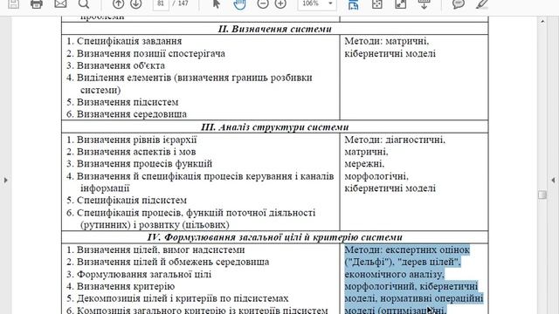559x314 pixels.
Task: Click text 'Методи: матричні,'
Action: coord(386,41)
